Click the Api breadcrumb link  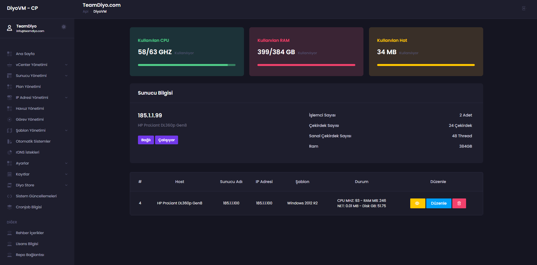click(x=86, y=12)
